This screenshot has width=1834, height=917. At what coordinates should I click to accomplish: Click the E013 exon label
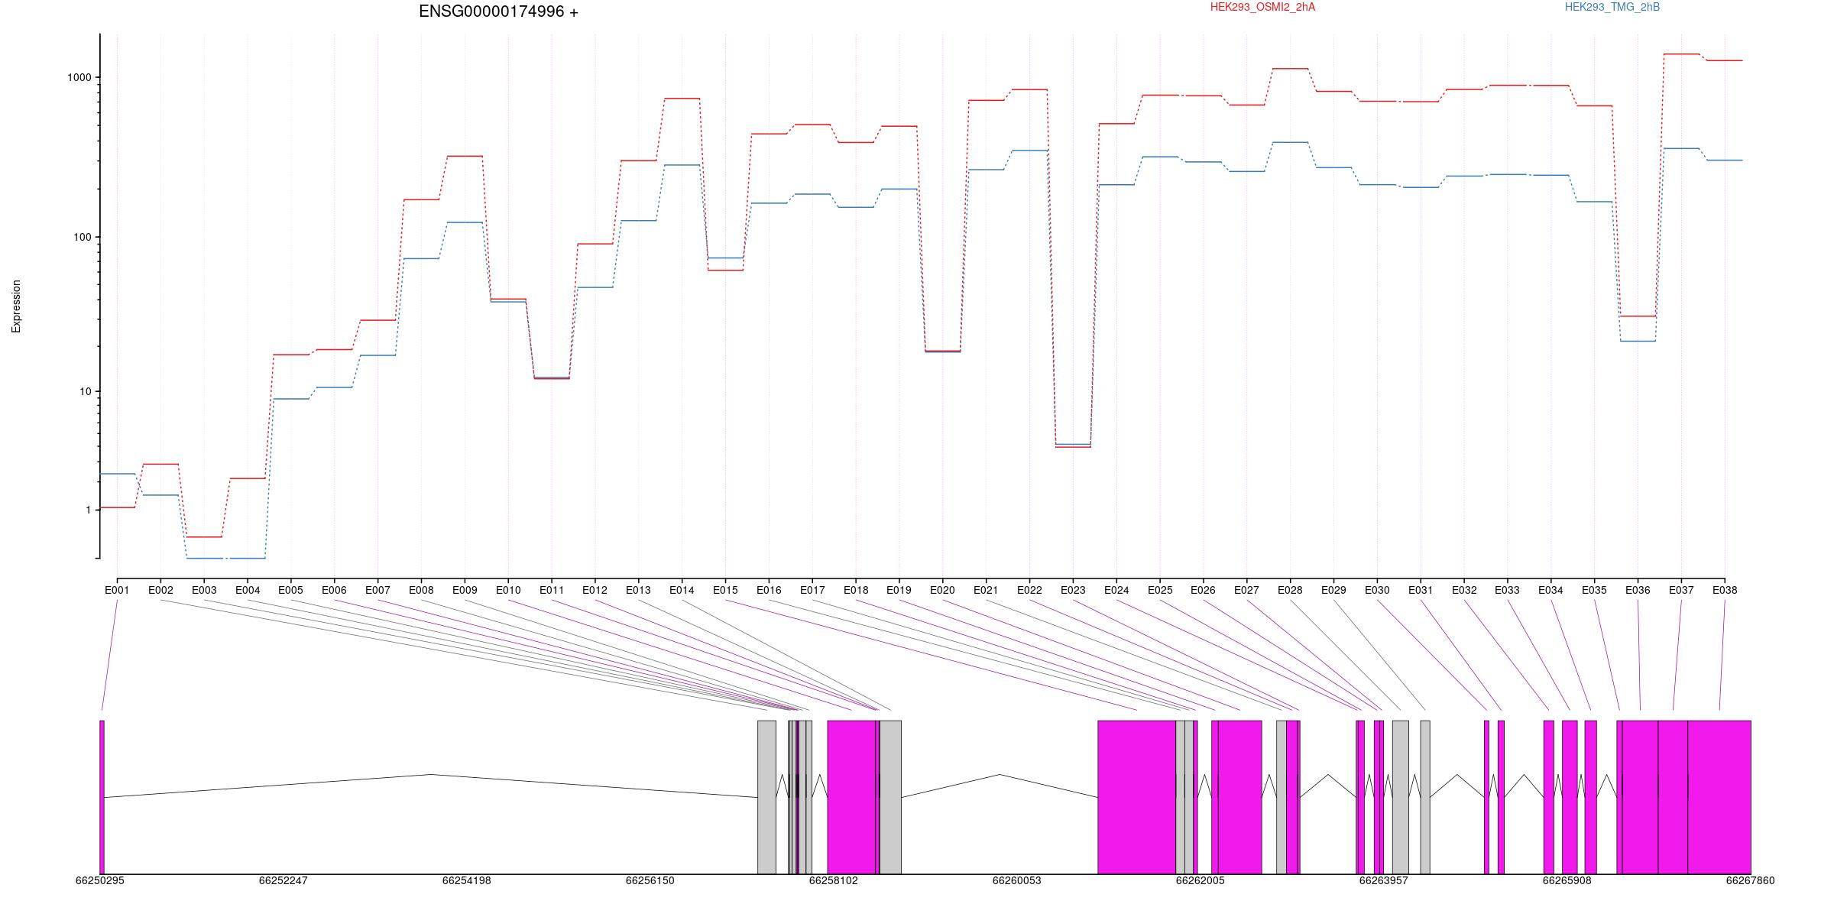coord(638,590)
